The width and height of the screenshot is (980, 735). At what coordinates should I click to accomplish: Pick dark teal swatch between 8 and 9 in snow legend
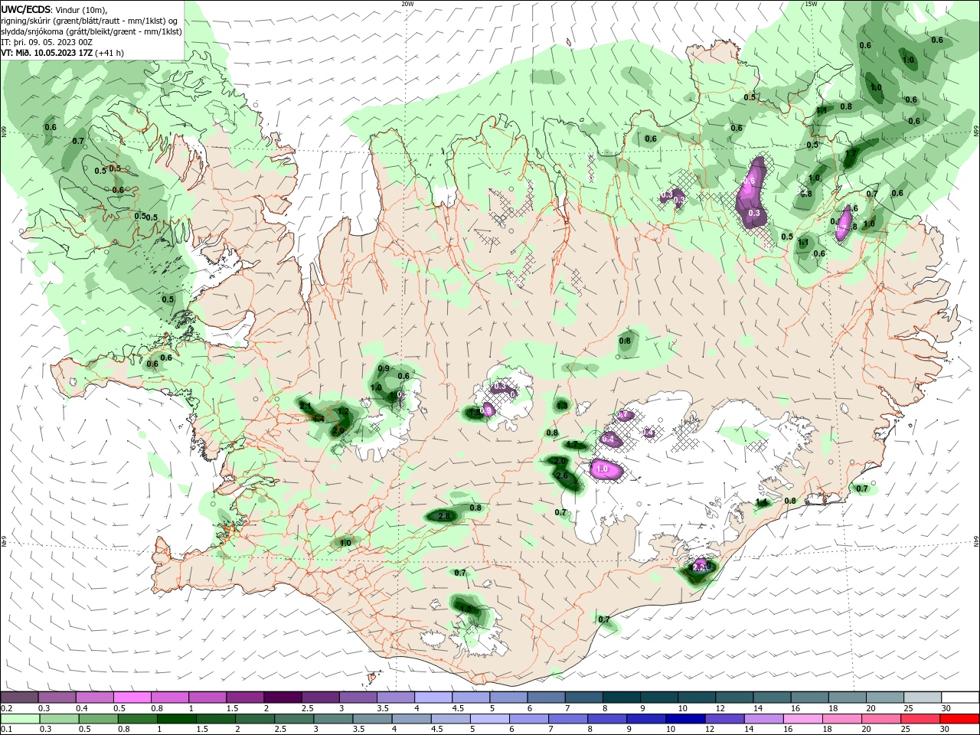pos(622,697)
